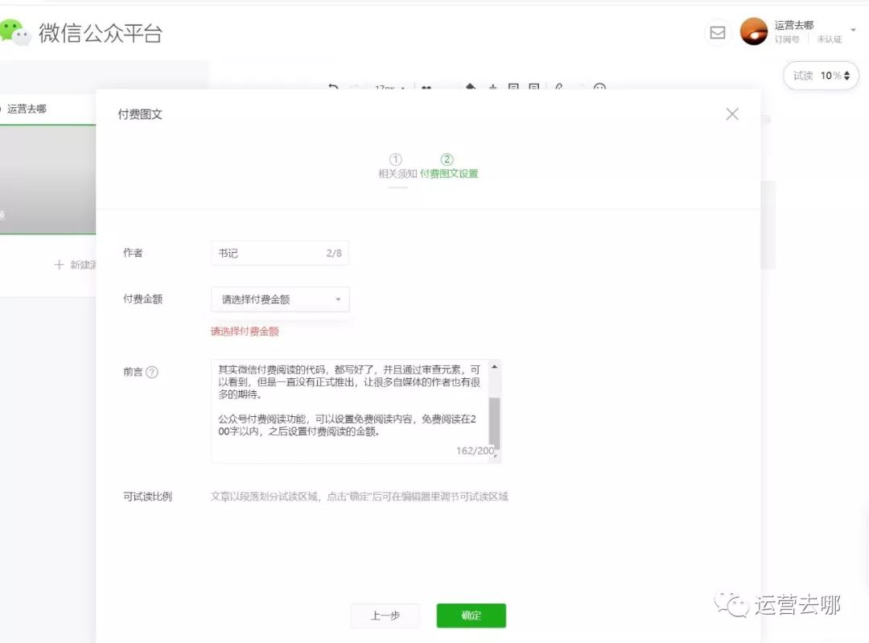Open the mail notifications icon
Screen dimensions: 869x643
tap(718, 33)
